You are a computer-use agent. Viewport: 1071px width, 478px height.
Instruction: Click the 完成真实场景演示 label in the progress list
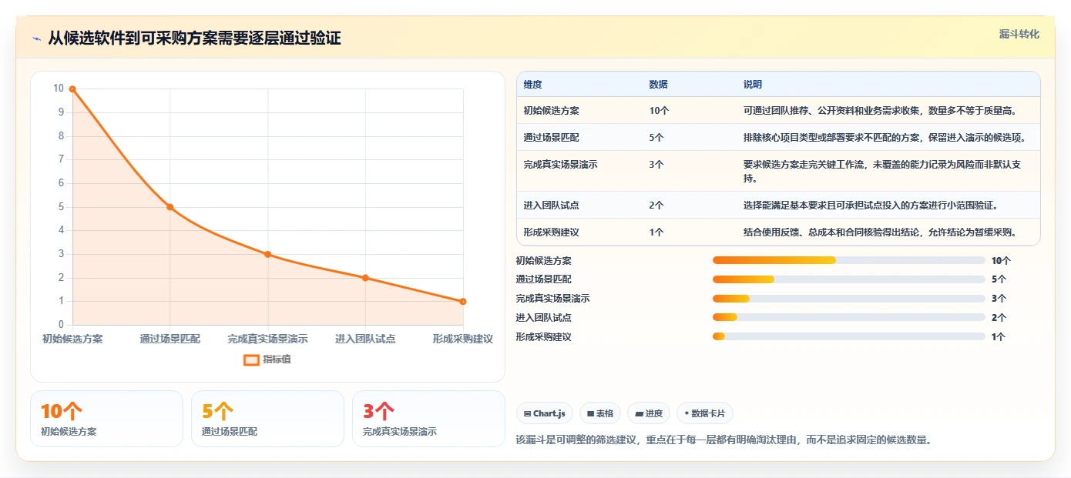click(x=553, y=299)
